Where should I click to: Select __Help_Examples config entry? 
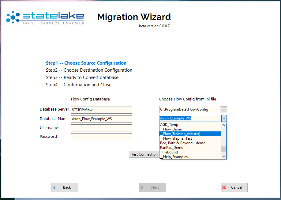pyautogui.click(x=190, y=157)
